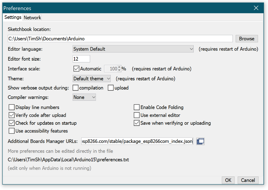Click the 'Sketchbook location:' label

(x=29, y=29)
